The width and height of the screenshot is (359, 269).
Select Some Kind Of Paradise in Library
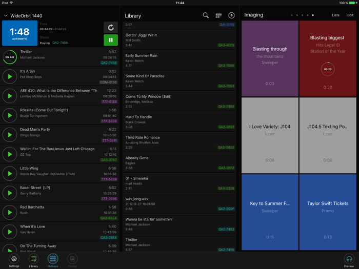[x=180, y=80]
